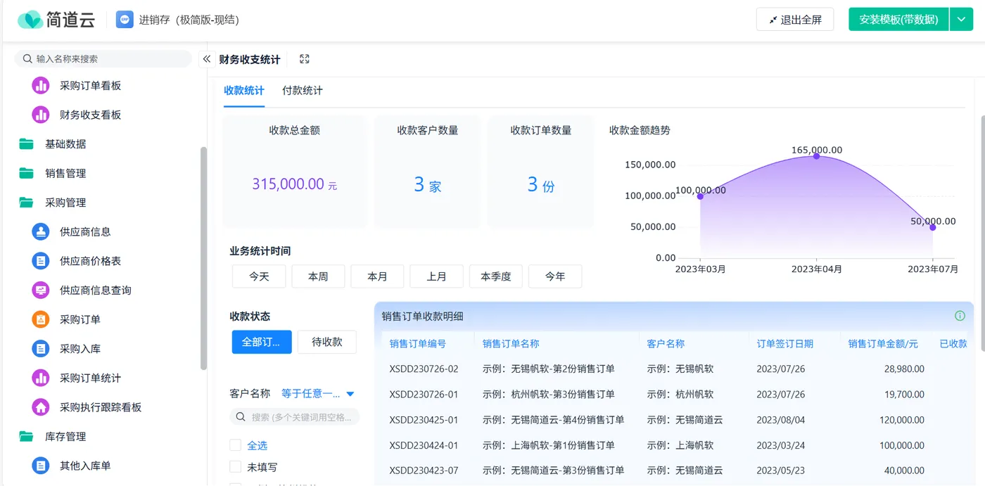Screen dimensions: 985x486
Task: Tick the 全选 checkbox
Action: 236,445
